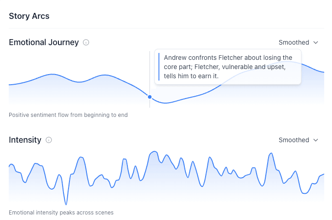Viewport: 332px width, 220px height.
Task: Click info icon beside Intensity heading
Action: tap(49, 140)
